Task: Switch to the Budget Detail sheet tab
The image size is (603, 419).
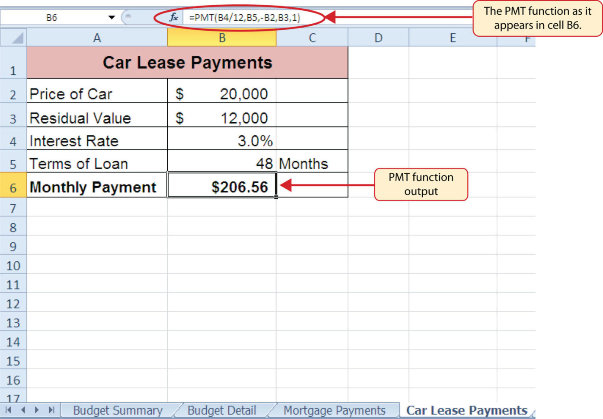Action: click(x=221, y=410)
